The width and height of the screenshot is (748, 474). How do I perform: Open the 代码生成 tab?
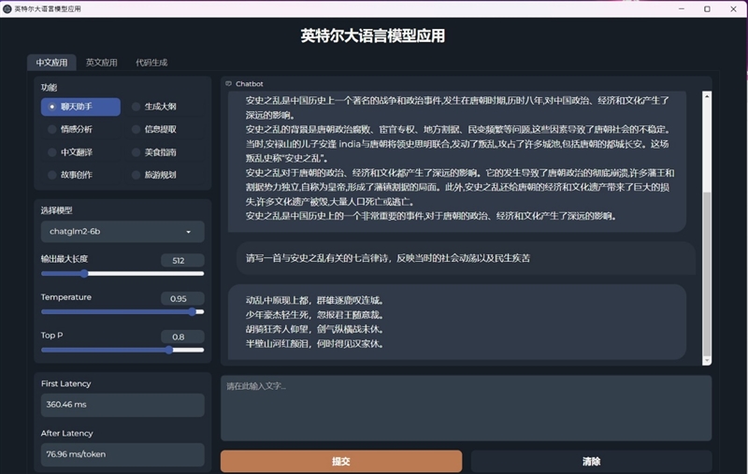tap(151, 63)
